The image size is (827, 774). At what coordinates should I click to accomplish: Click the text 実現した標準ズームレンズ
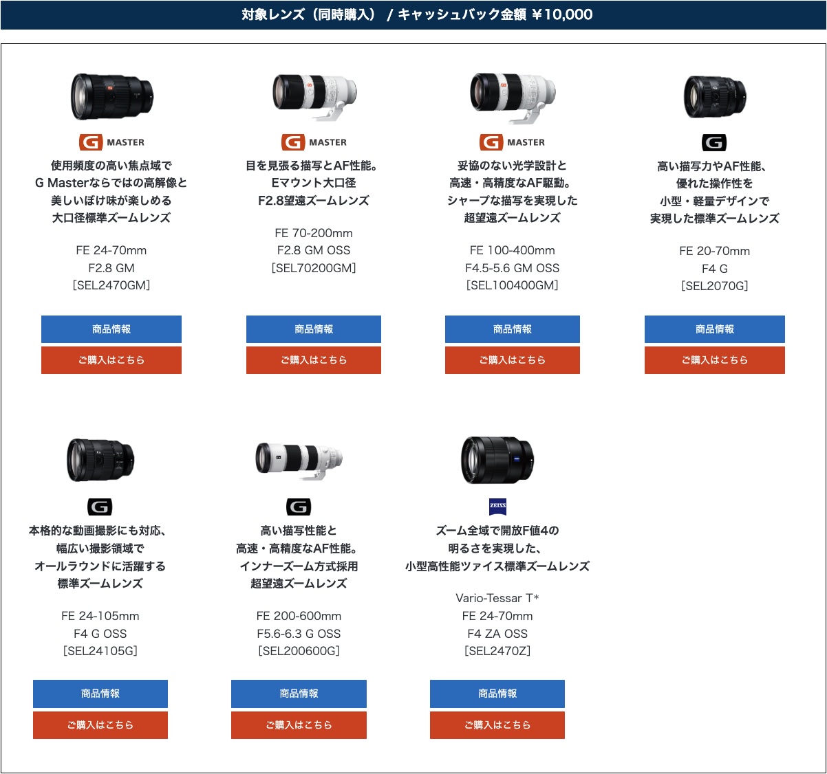(715, 219)
